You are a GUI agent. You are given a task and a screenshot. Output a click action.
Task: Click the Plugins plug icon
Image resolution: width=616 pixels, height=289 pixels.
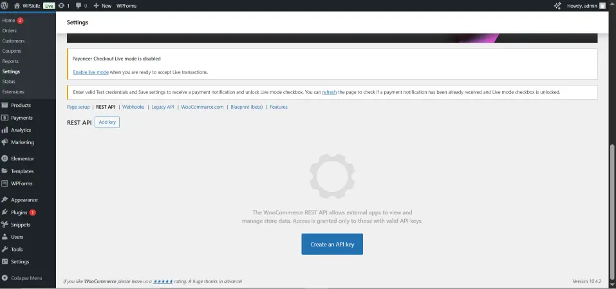point(5,212)
